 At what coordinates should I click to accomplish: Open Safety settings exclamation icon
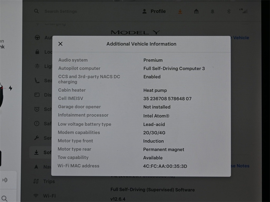point(37,123)
